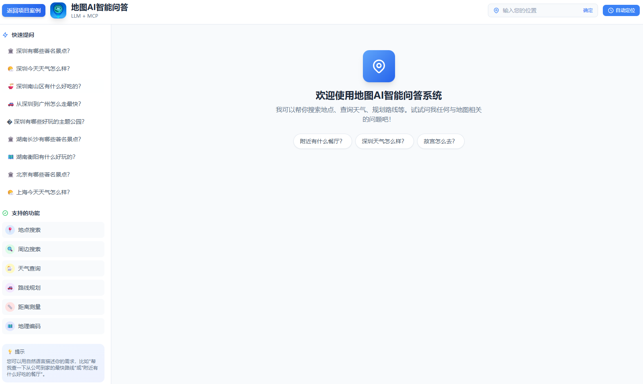Click the 路线规划 car icon
643x384 pixels.
[x=10, y=288]
